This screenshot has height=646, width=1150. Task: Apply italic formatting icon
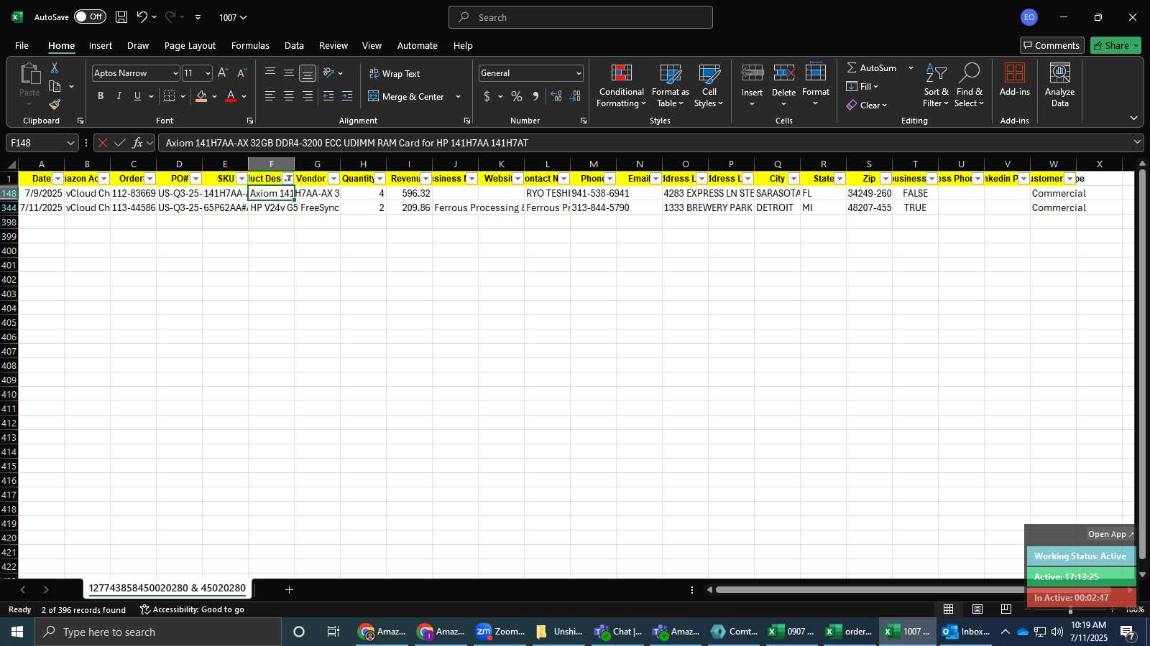(119, 96)
